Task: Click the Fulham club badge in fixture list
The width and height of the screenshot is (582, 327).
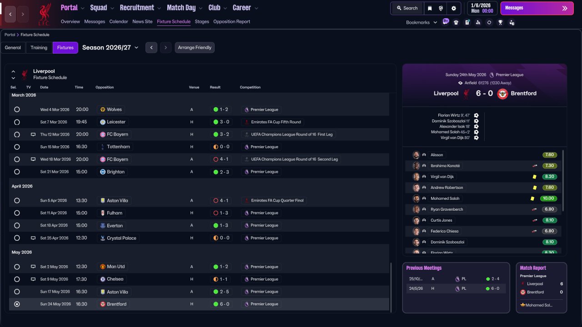Action: (x=102, y=213)
